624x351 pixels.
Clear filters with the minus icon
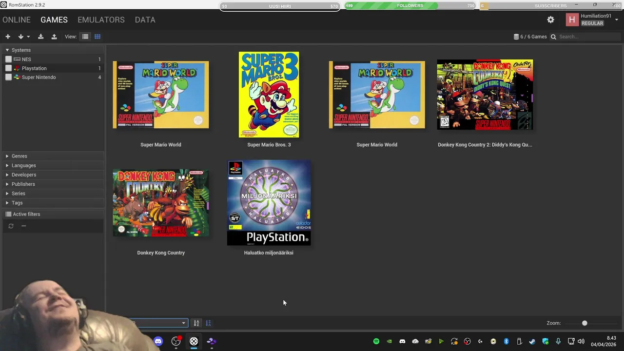pyautogui.click(x=23, y=226)
